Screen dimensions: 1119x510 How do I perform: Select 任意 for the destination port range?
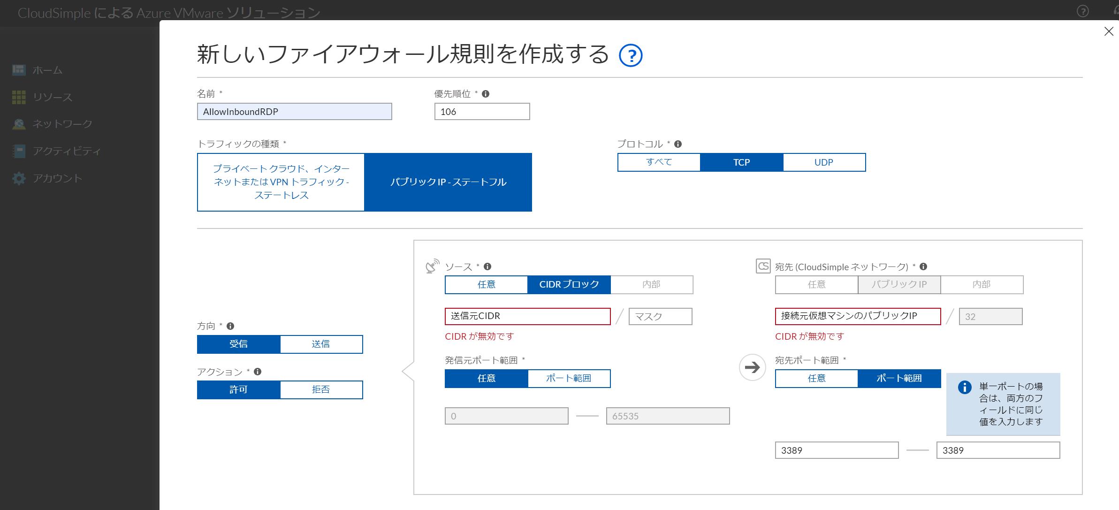[816, 378]
